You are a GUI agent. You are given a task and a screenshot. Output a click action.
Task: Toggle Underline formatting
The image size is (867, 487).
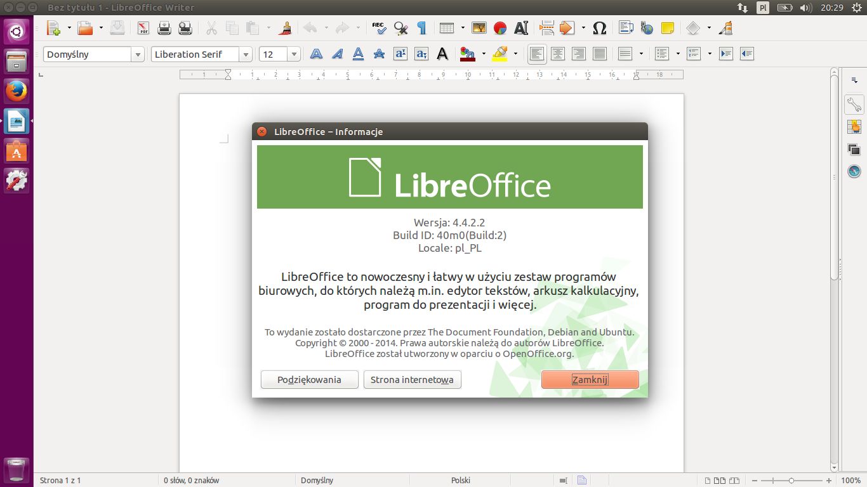click(x=358, y=54)
